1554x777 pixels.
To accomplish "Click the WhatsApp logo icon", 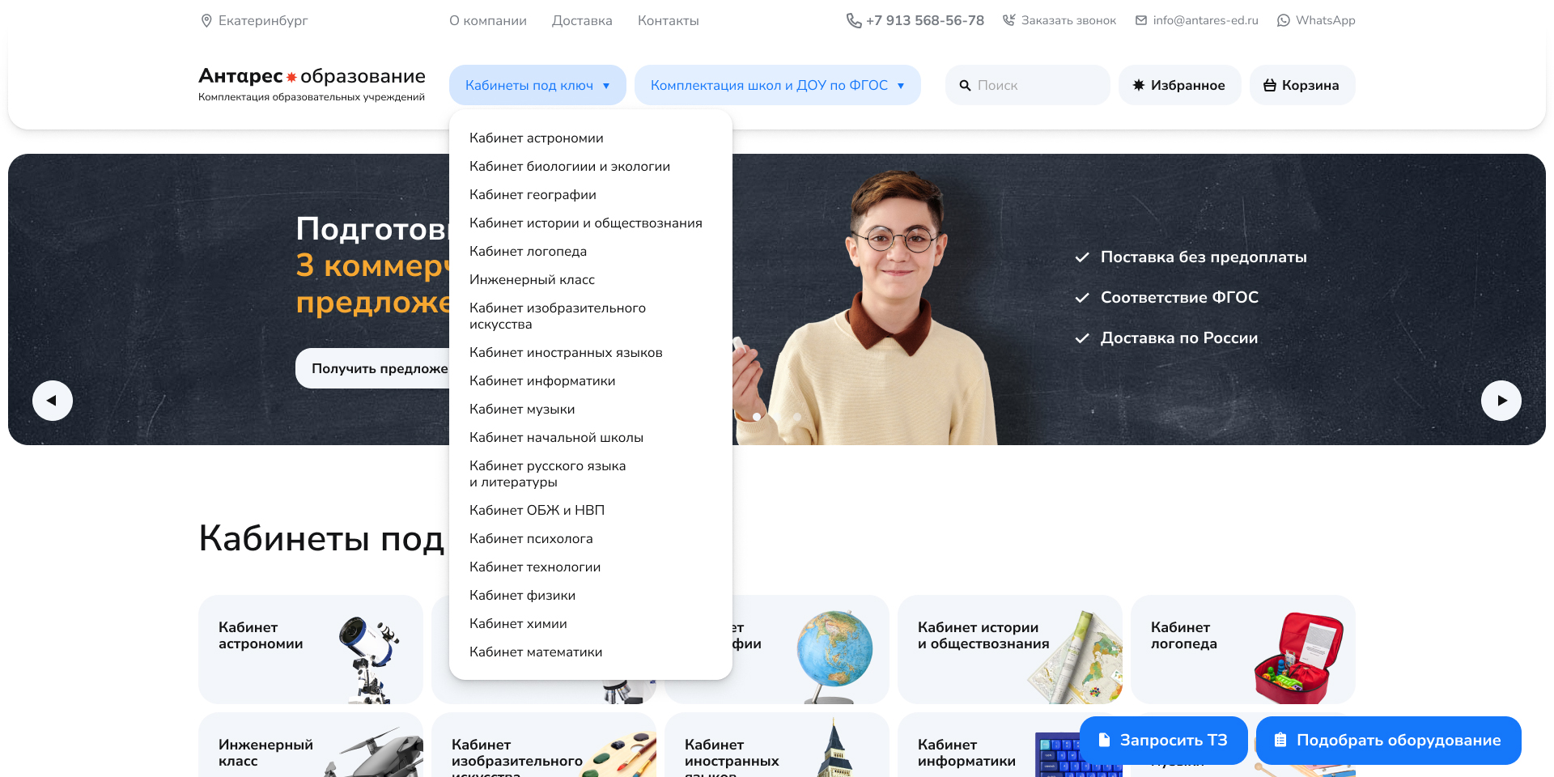I will pyautogui.click(x=1284, y=20).
